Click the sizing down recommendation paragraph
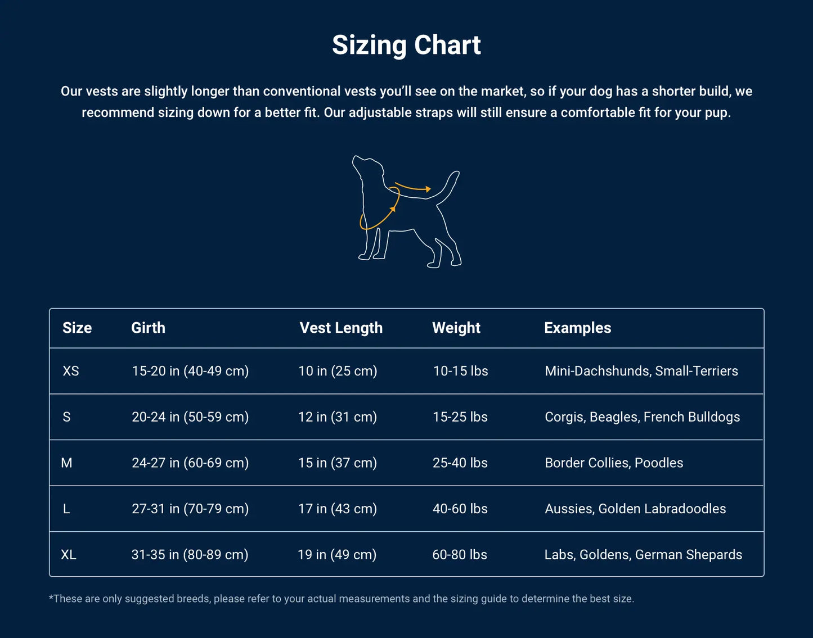813x638 pixels. click(406, 102)
